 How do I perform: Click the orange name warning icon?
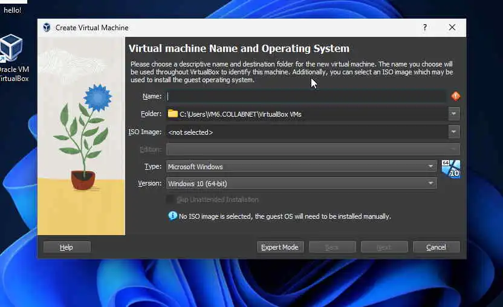click(x=455, y=96)
